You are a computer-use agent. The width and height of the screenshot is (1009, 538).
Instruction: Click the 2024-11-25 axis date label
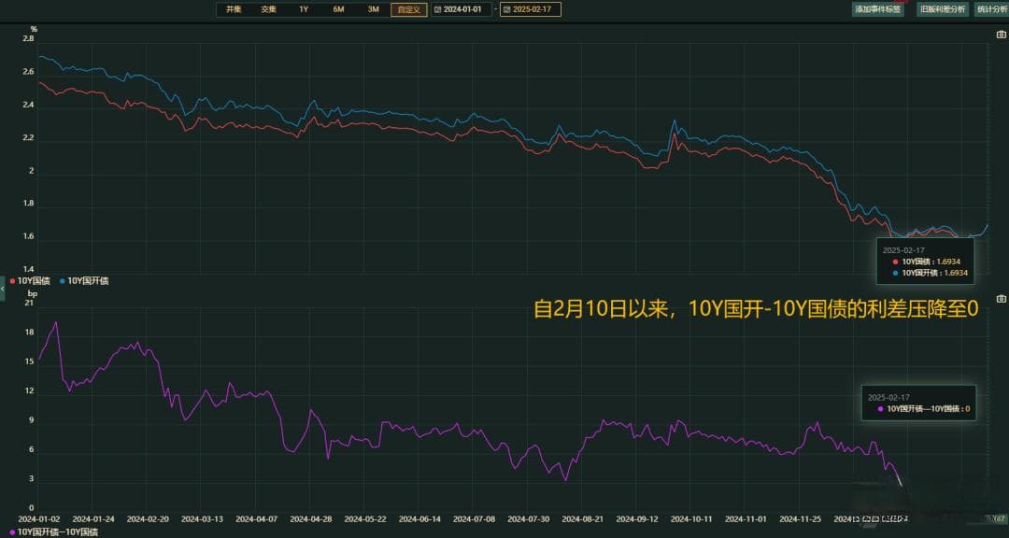(x=800, y=518)
